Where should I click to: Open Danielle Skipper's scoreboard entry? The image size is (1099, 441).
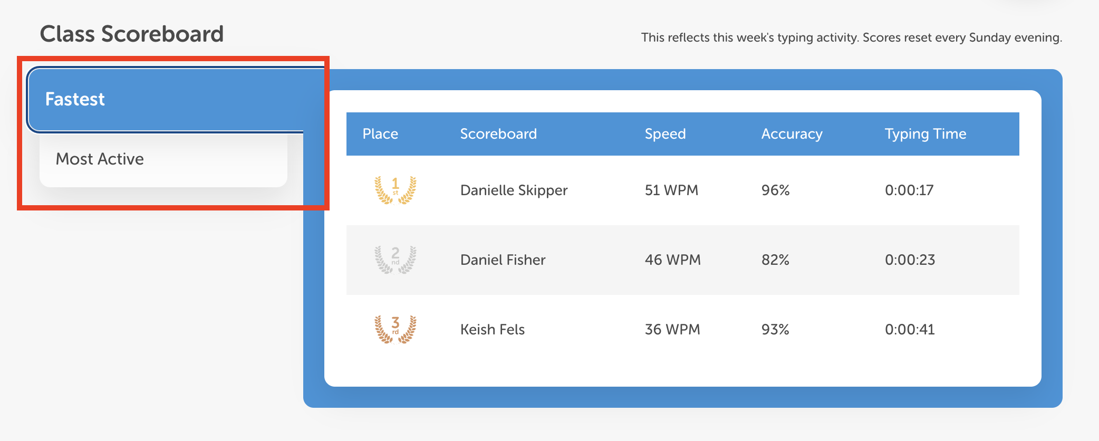[514, 190]
